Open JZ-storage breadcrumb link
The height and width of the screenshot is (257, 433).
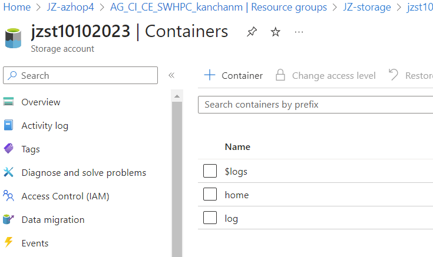point(366,7)
